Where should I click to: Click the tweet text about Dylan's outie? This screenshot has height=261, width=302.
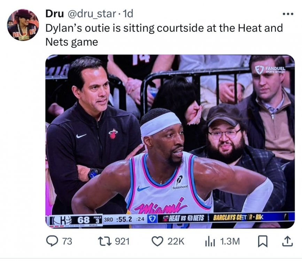(164, 35)
